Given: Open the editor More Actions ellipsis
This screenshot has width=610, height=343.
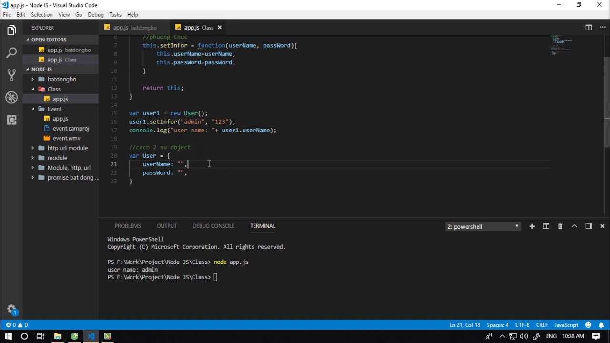Looking at the screenshot, I should tap(602, 28).
